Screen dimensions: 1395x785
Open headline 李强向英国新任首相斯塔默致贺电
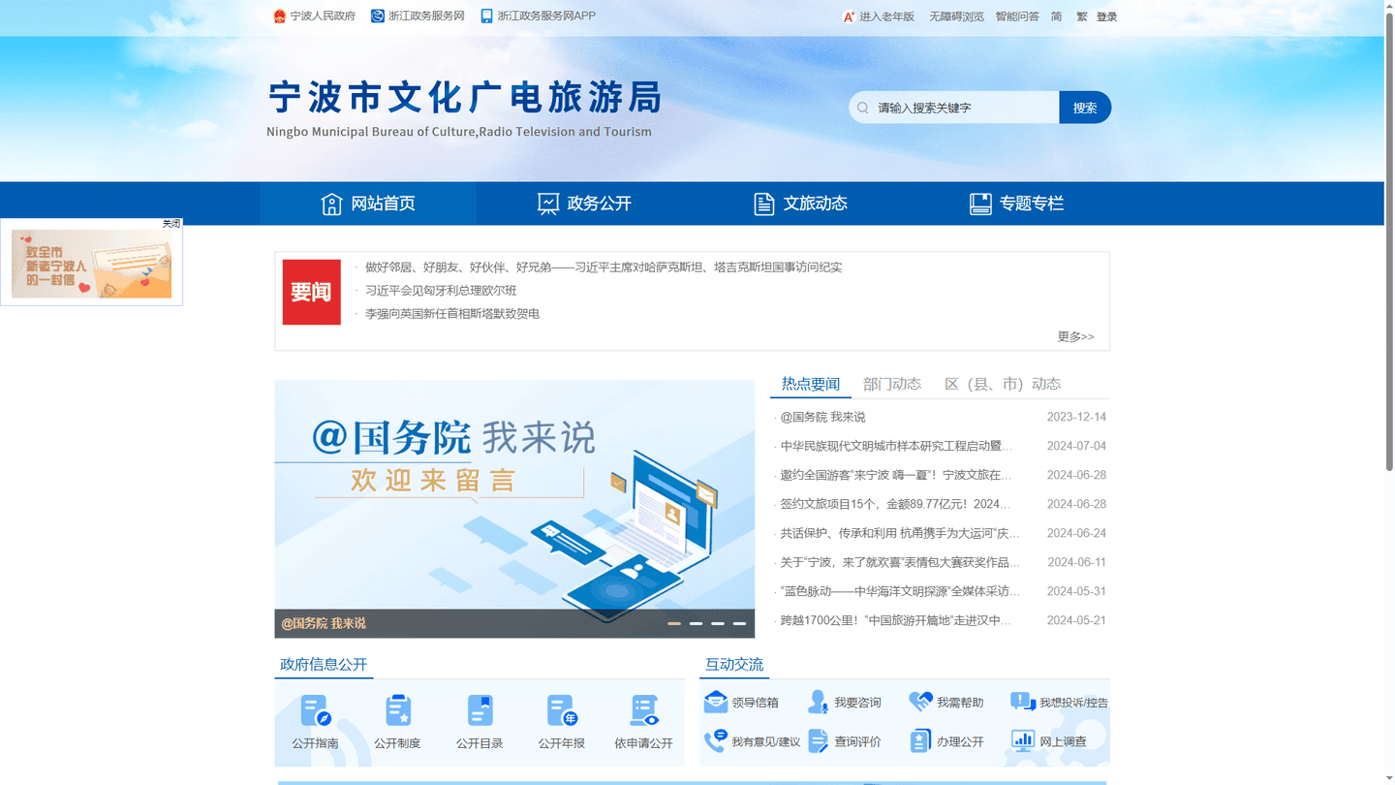click(x=452, y=314)
